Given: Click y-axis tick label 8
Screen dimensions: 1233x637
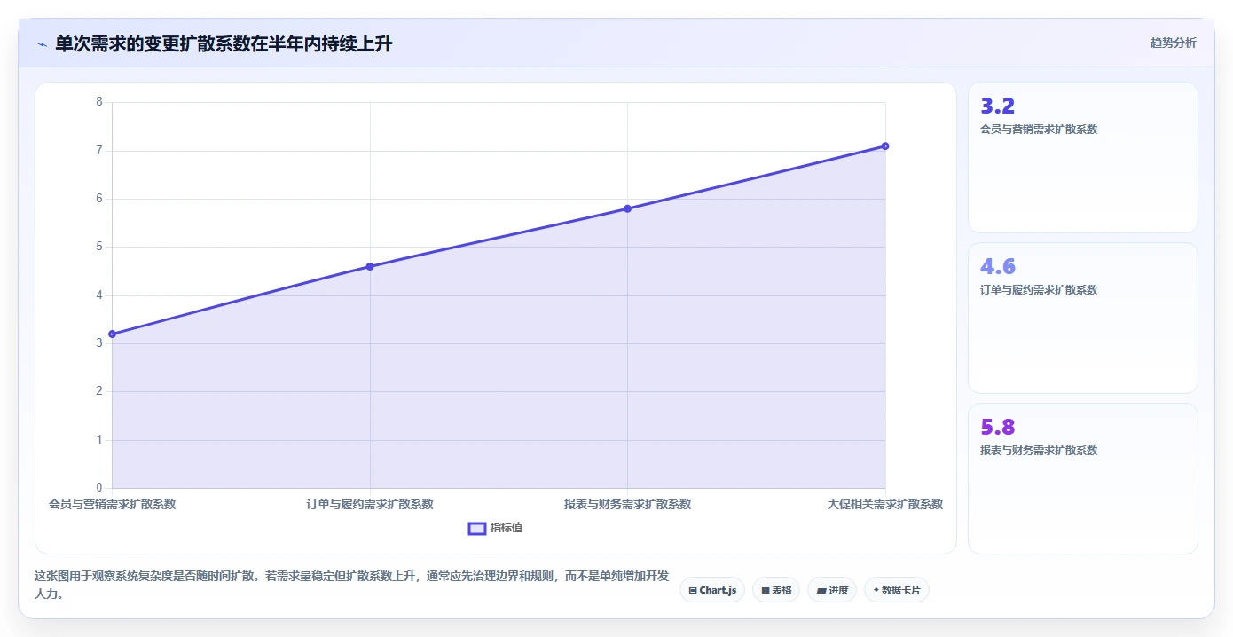Looking at the screenshot, I should click(99, 102).
